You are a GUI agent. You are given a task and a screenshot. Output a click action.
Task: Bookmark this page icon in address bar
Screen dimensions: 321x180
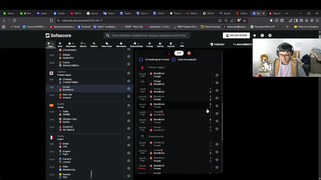[x=51, y=20]
